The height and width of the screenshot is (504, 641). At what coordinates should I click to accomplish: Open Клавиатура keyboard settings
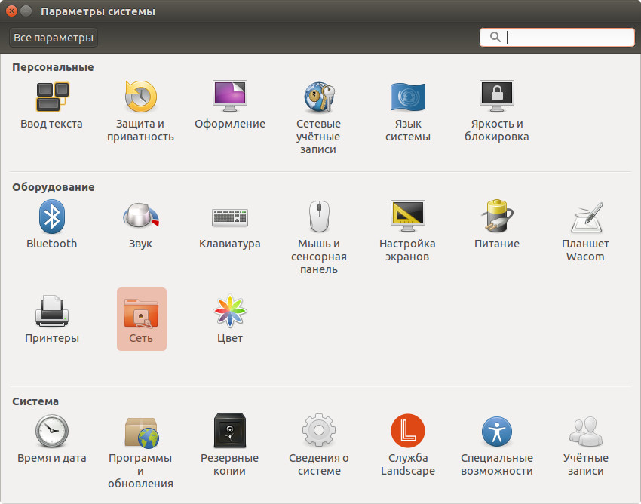pyautogui.click(x=229, y=217)
